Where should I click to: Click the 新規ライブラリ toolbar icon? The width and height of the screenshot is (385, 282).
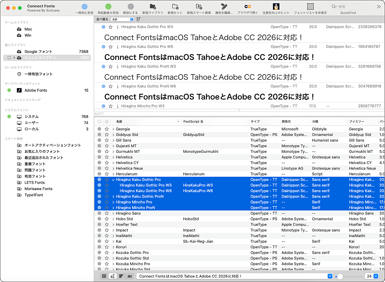[153, 7]
